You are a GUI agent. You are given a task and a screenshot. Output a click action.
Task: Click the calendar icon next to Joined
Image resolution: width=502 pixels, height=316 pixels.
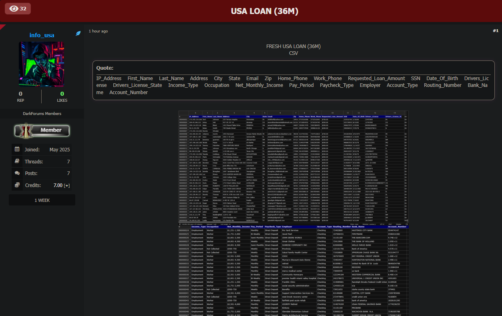coord(17,149)
